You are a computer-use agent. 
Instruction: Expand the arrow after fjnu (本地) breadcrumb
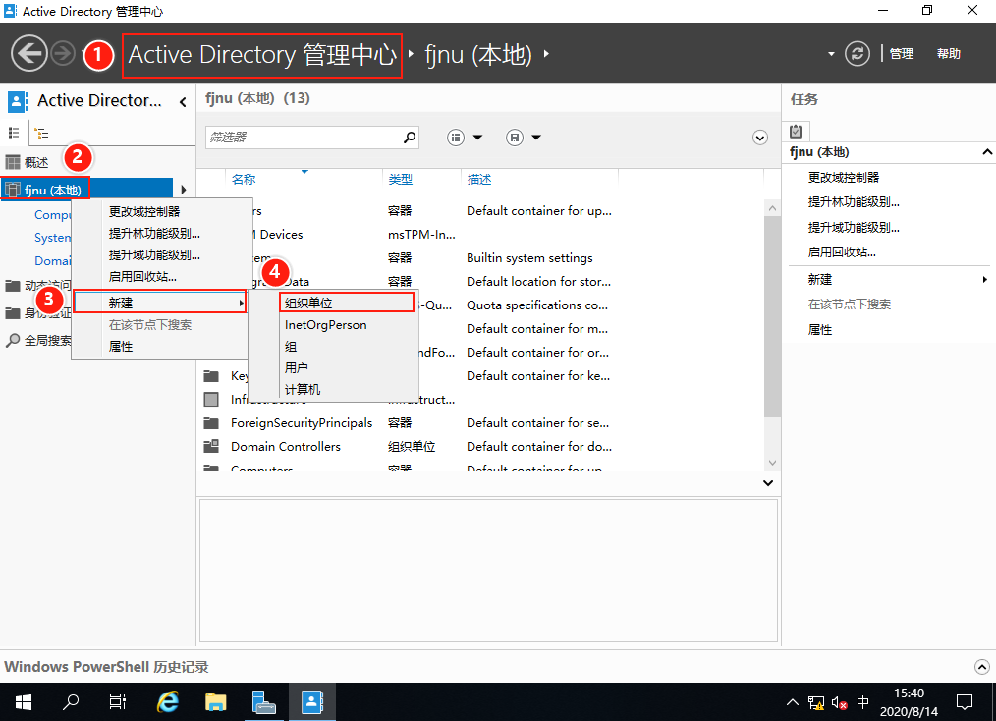coord(546,54)
